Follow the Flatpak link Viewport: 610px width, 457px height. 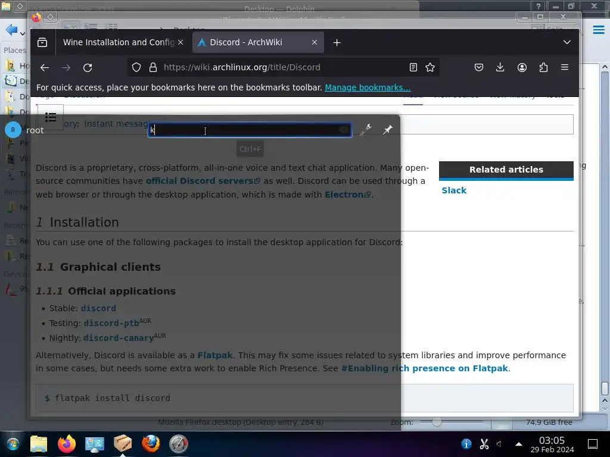coord(215,355)
